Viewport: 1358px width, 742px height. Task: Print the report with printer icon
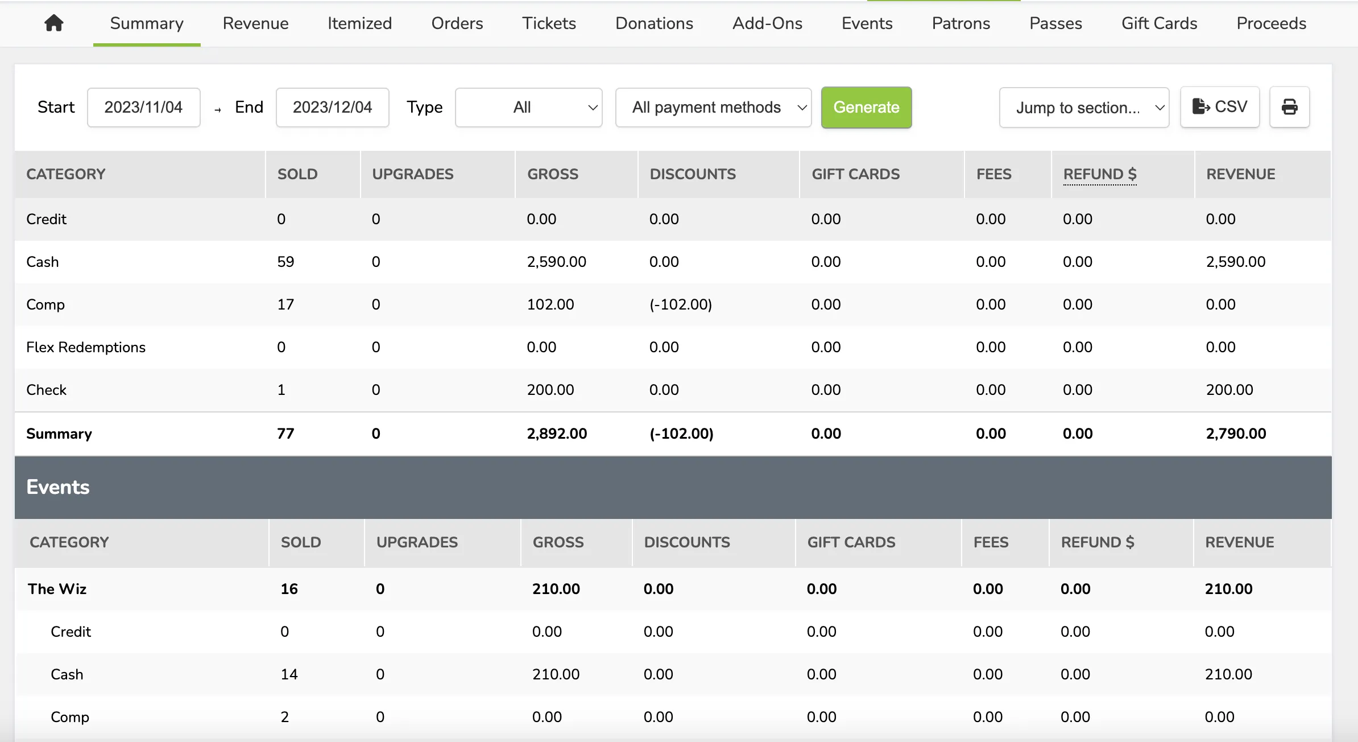(x=1289, y=107)
